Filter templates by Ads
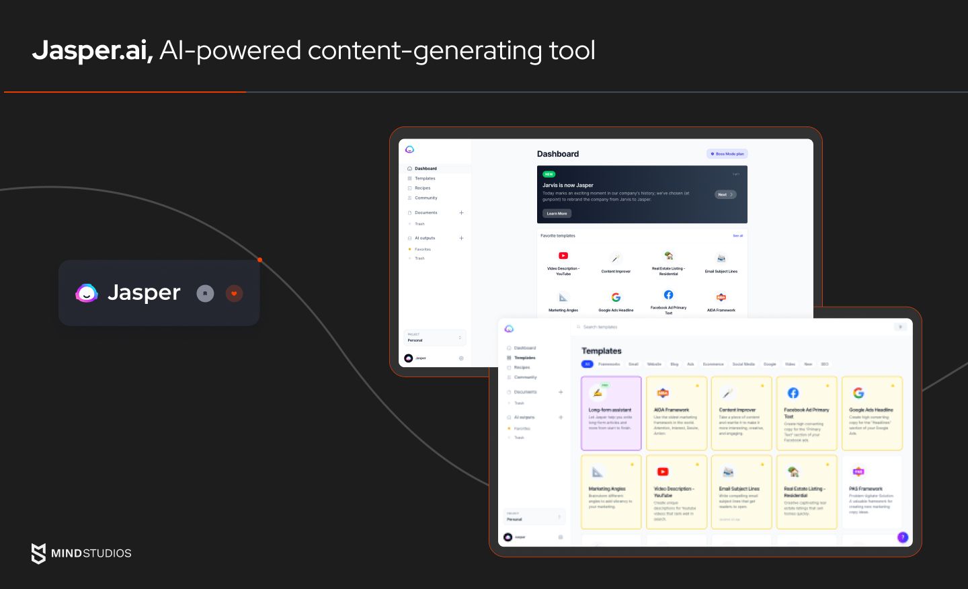Viewport: 968px width, 589px height. (690, 364)
